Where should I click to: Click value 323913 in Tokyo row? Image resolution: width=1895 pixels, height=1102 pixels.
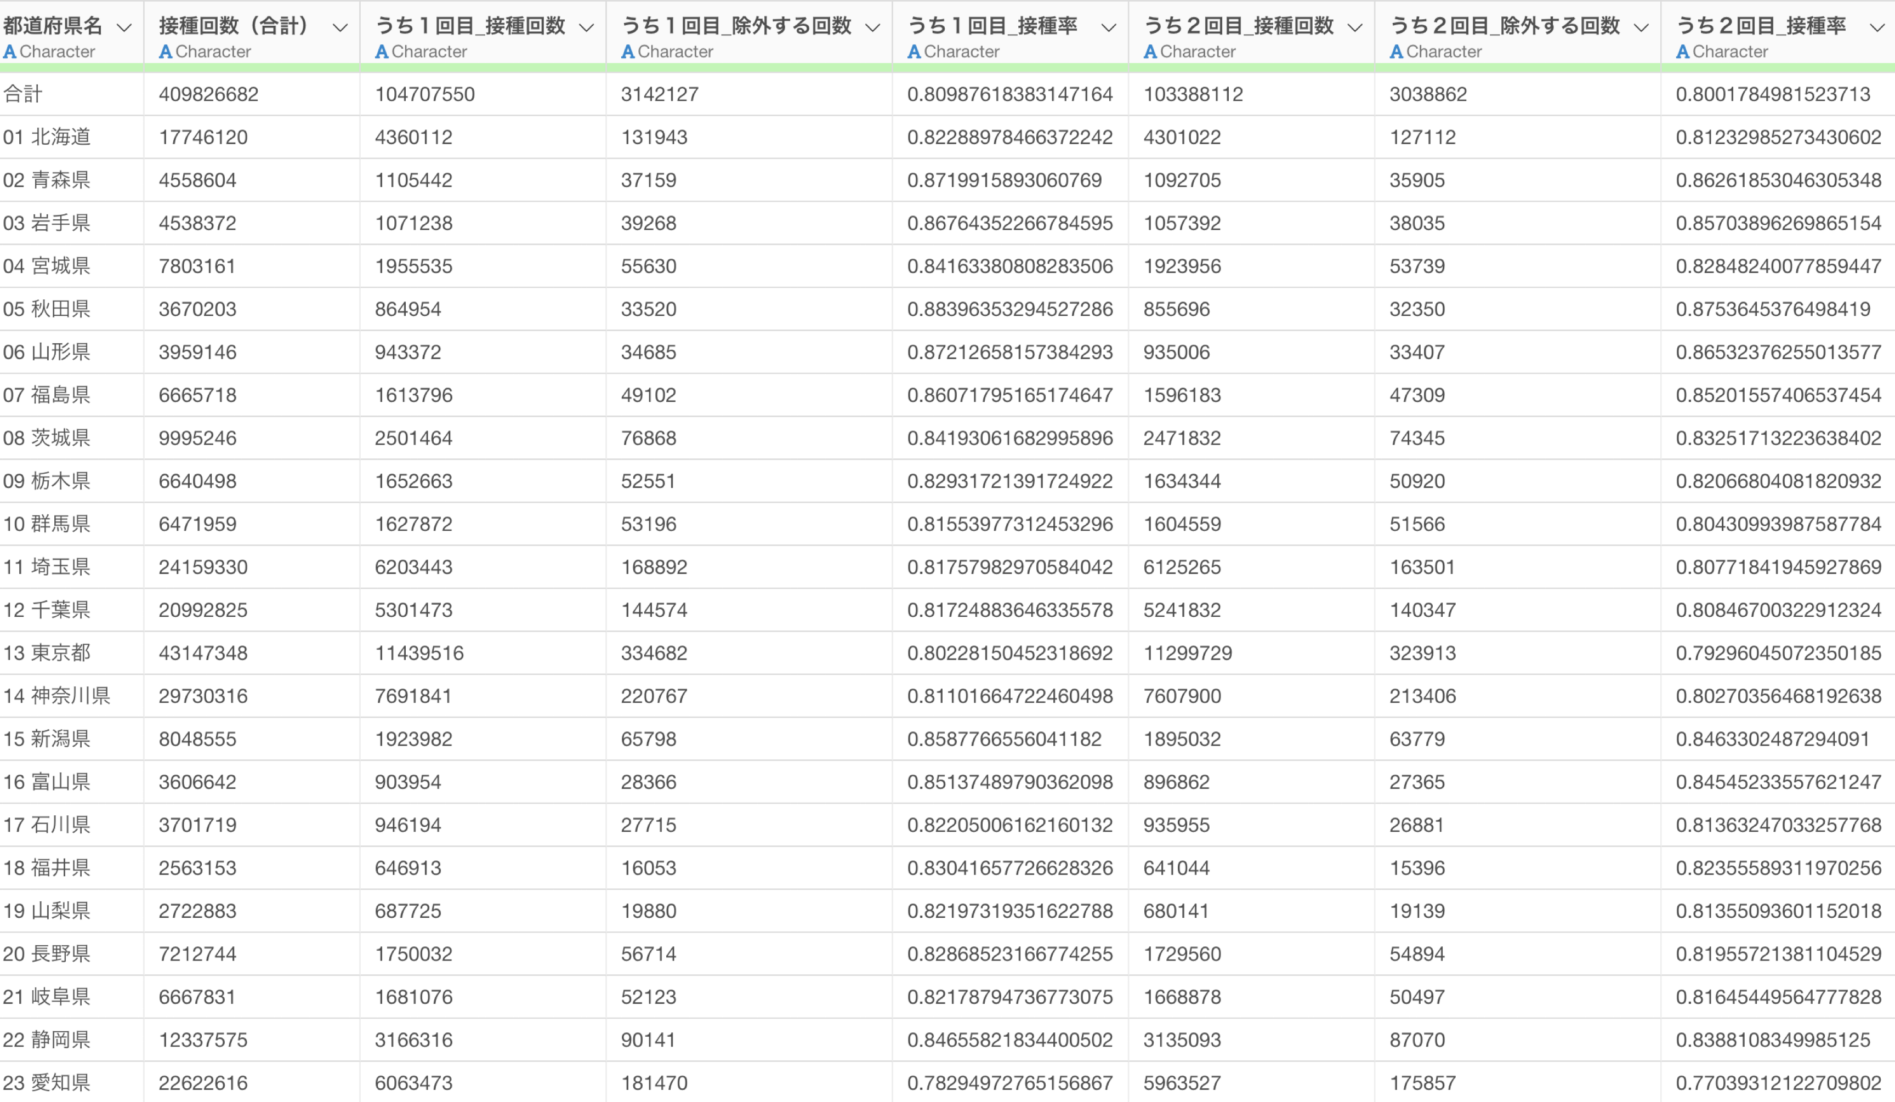pos(1423,653)
